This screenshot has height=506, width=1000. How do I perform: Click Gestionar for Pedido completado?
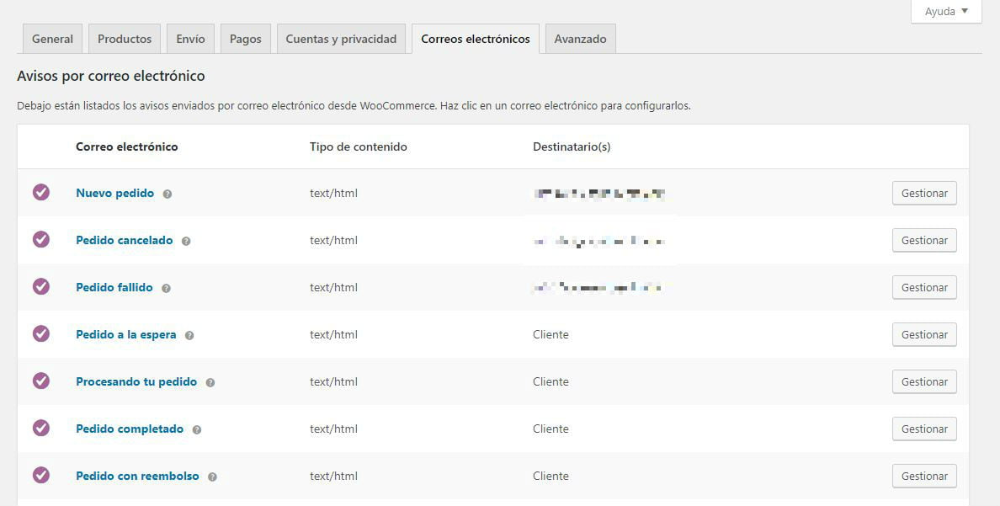tap(923, 429)
